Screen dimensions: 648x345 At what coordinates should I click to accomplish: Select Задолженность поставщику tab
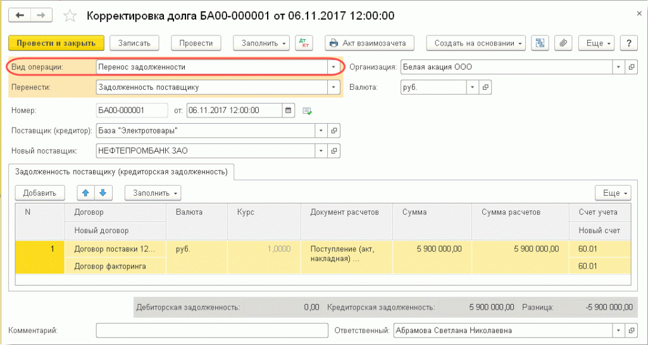[121, 171]
